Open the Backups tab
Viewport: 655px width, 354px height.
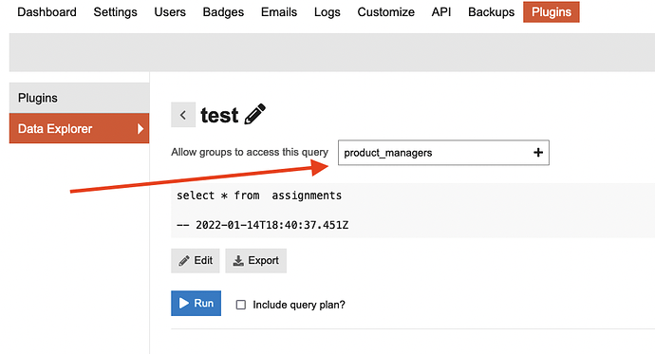coord(492,12)
